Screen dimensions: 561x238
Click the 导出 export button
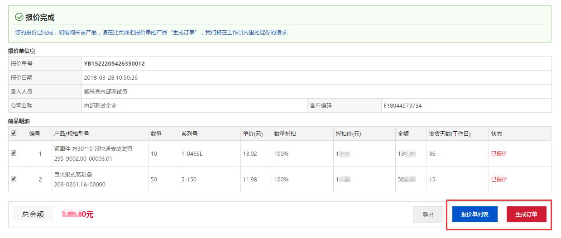[428, 214]
